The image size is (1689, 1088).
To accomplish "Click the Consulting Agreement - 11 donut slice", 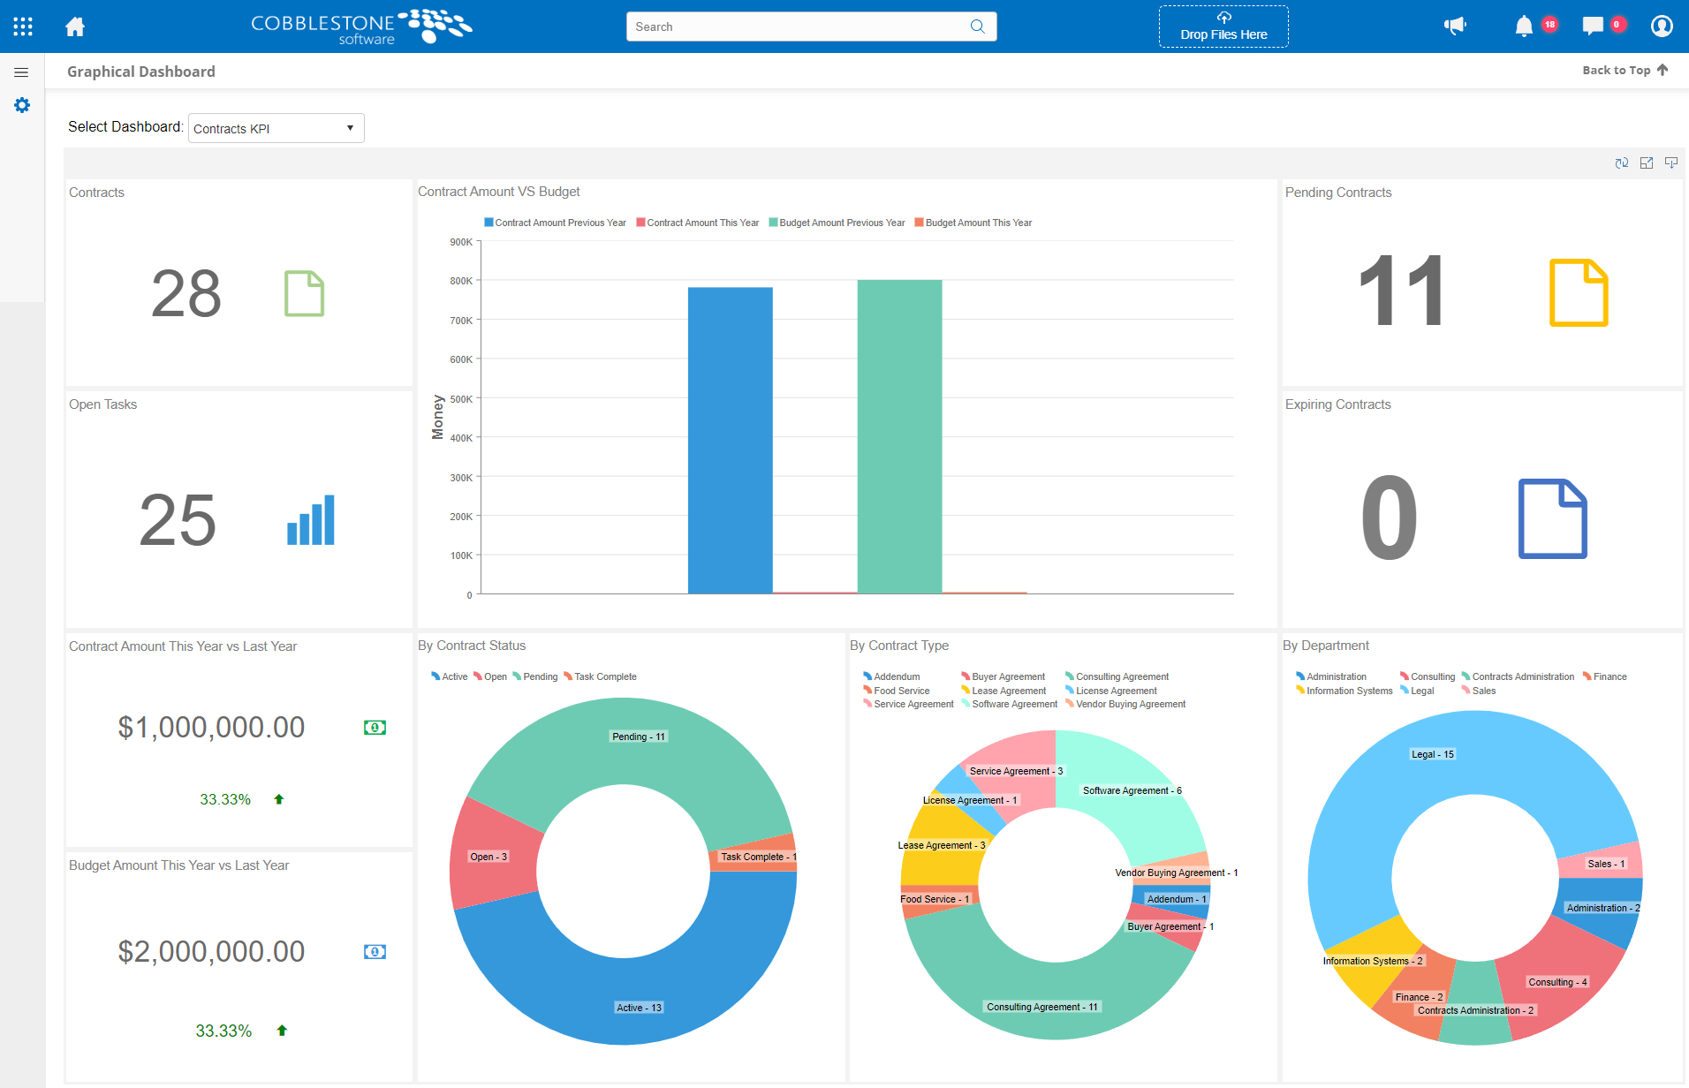I will pyautogui.click(x=1042, y=1007).
